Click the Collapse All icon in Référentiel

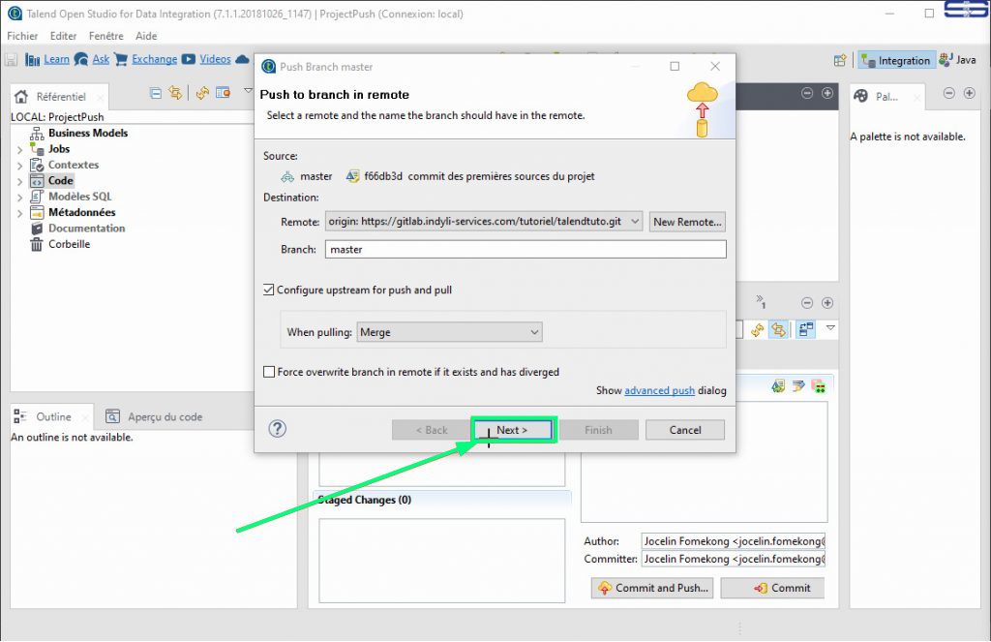(x=156, y=93)
